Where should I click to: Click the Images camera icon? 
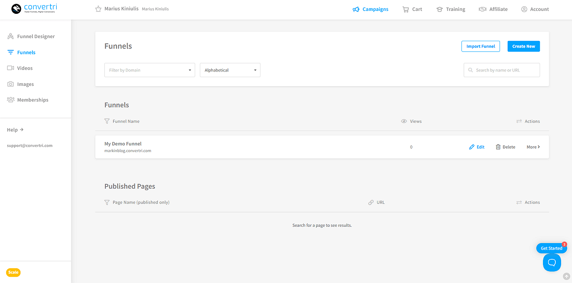(10, 84)
